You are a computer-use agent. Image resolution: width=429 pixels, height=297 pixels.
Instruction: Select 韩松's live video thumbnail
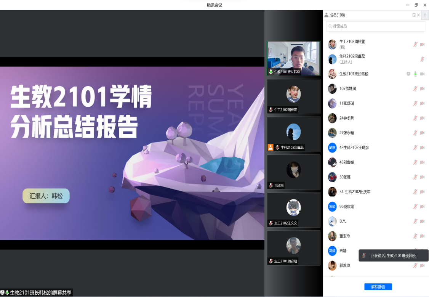pos(293,58)
